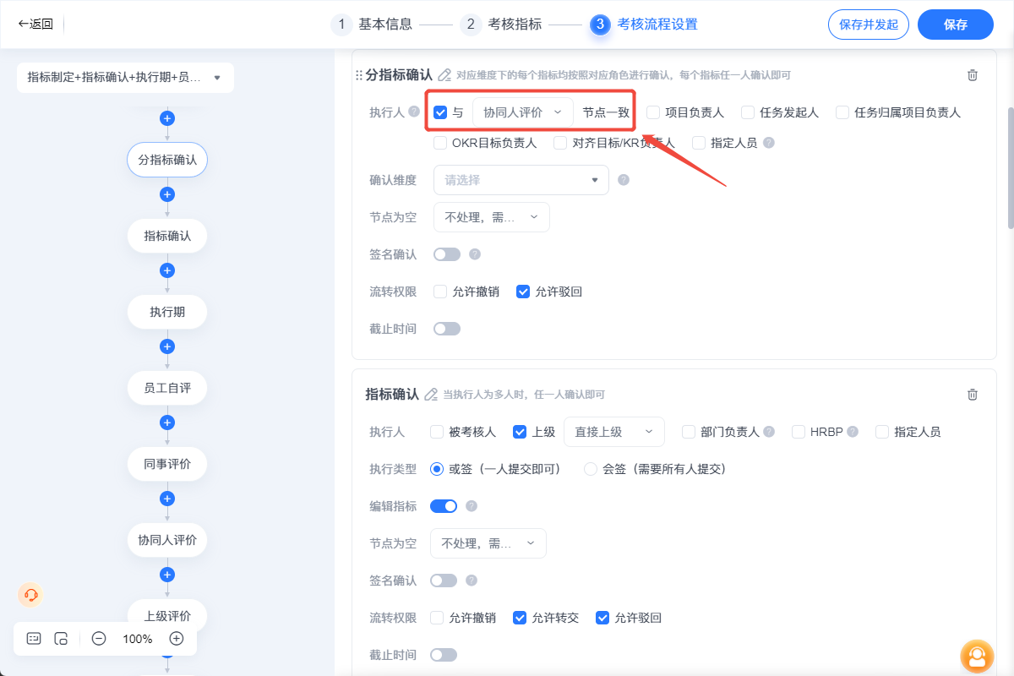
Task: Enable 截止时间 switch in the 分指标确认 section
Action: coord(447,329)
